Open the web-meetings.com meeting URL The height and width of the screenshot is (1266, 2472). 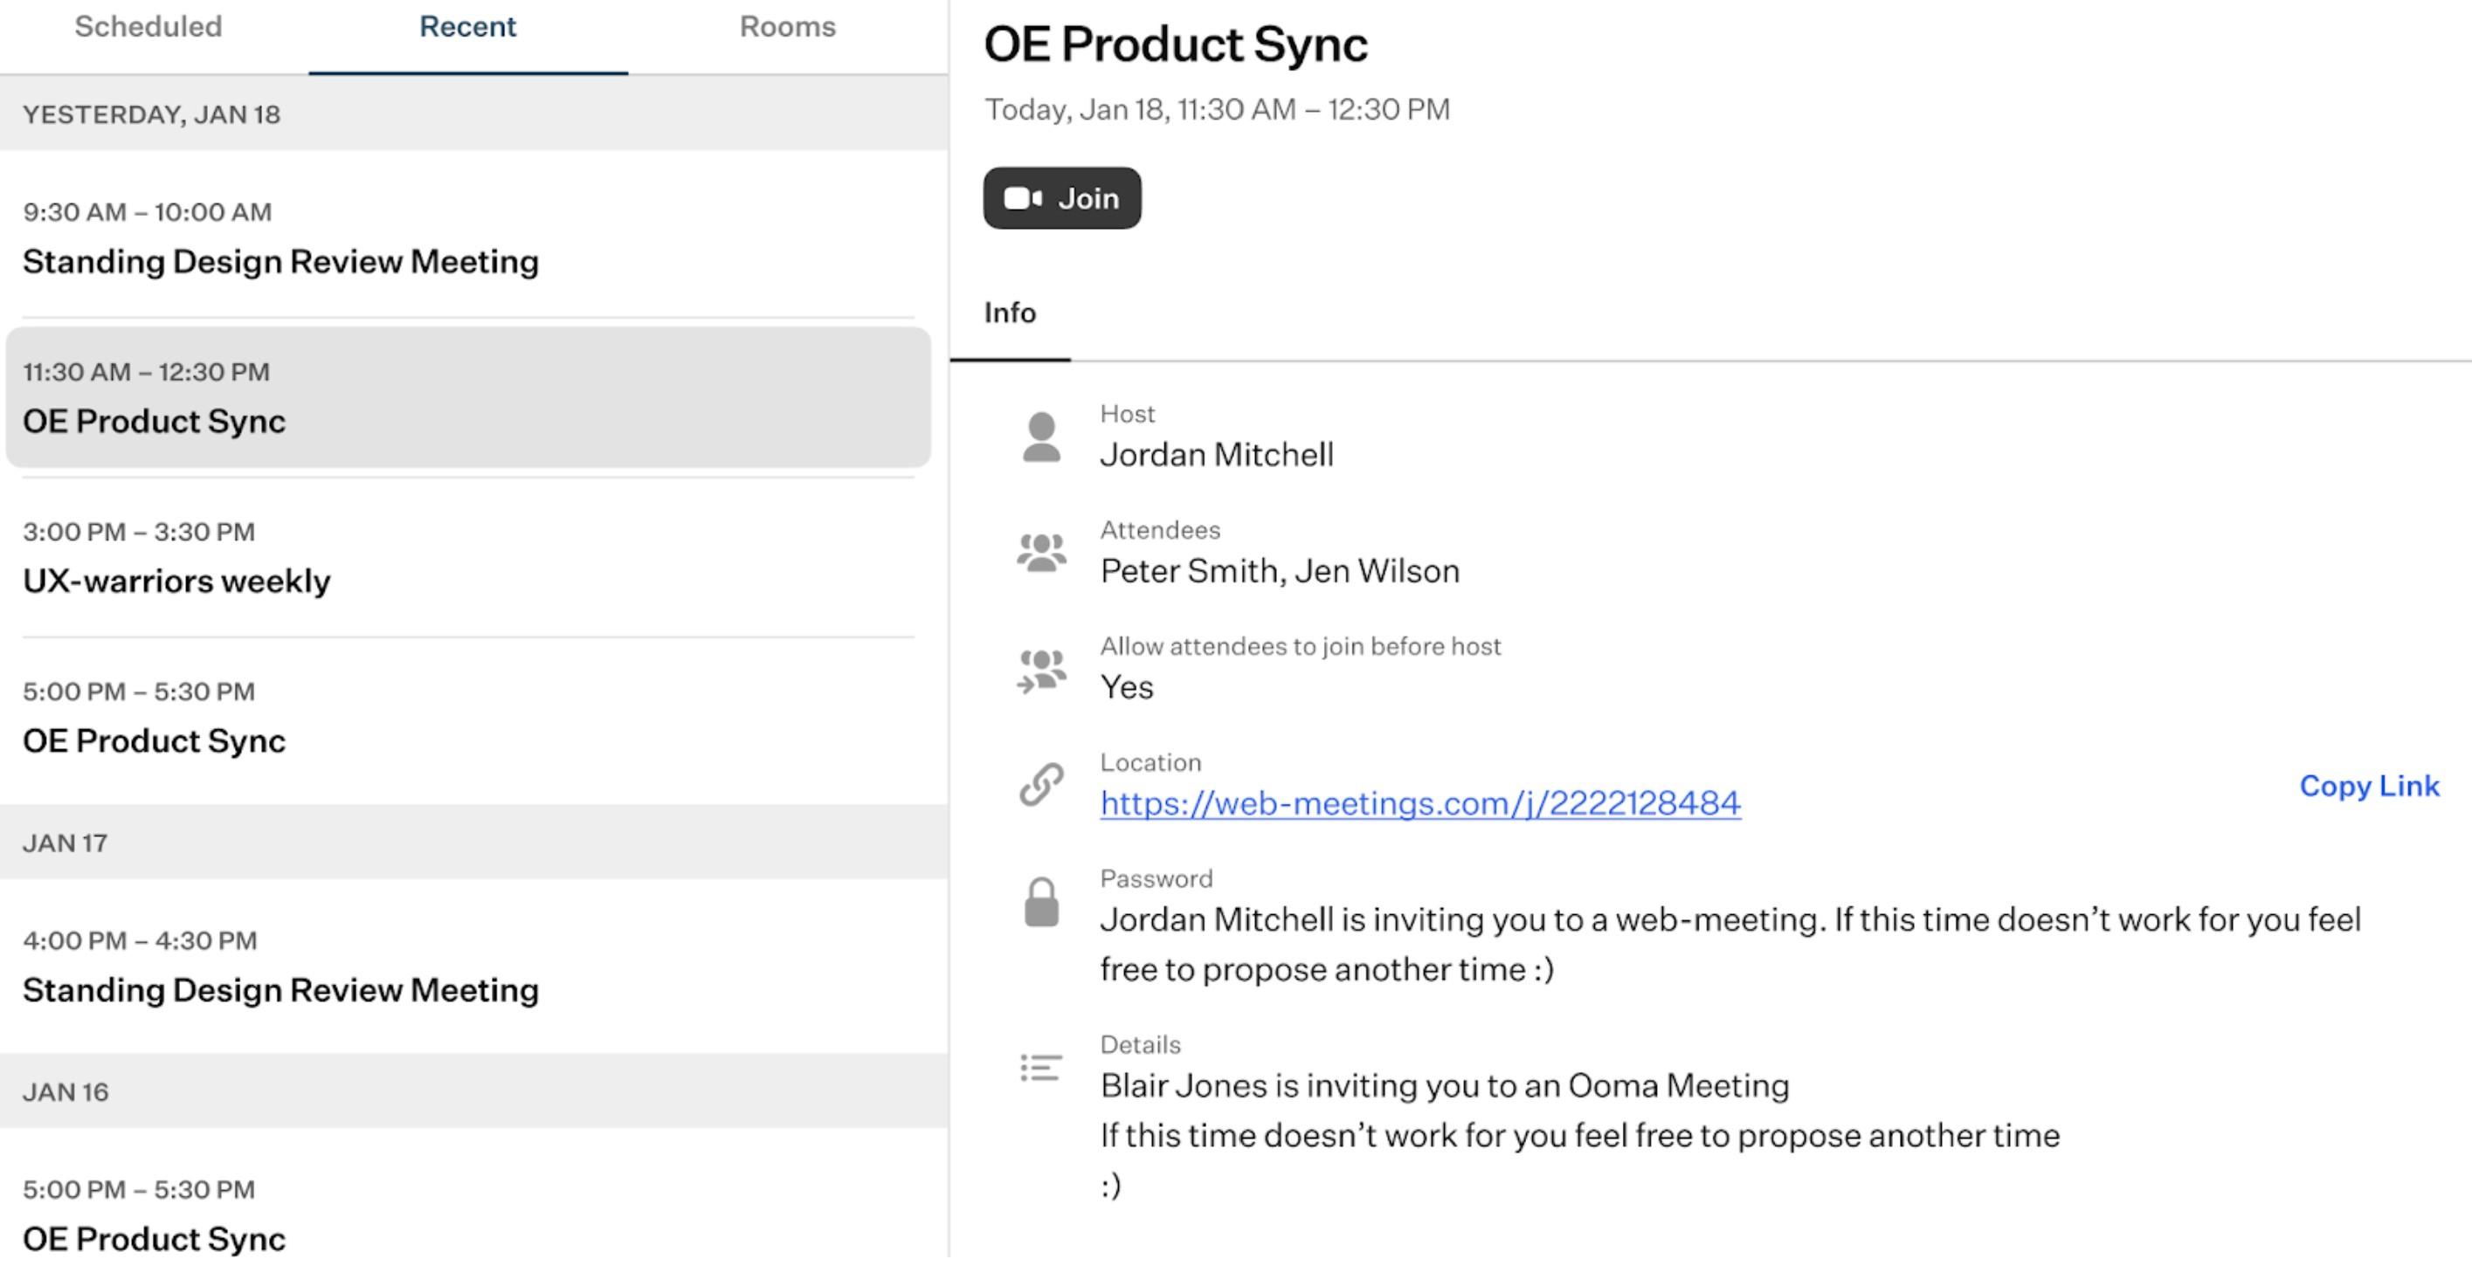pyautogui.click(x=1420, y=802)
